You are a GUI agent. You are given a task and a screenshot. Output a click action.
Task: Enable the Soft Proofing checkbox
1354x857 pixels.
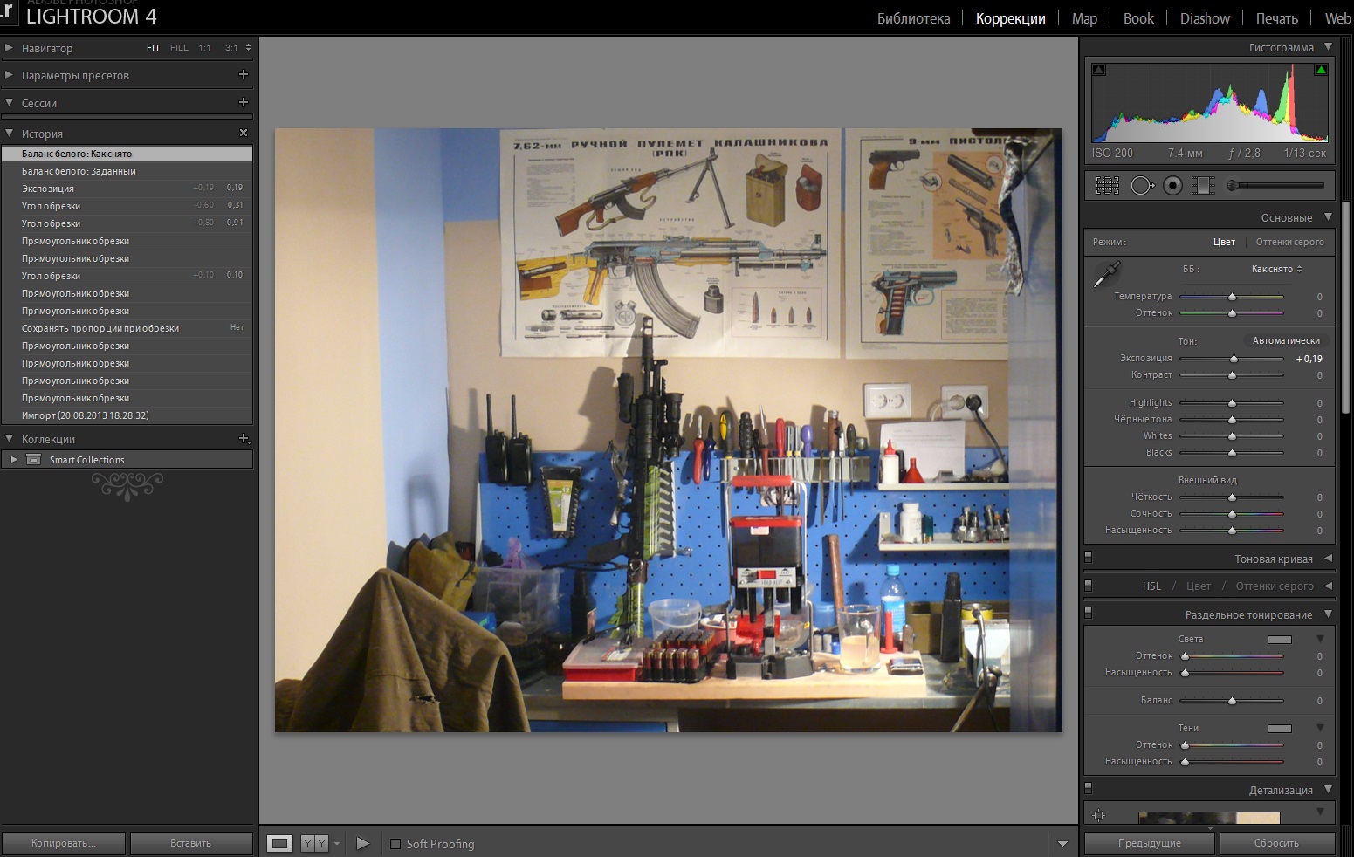click(395, 844)
